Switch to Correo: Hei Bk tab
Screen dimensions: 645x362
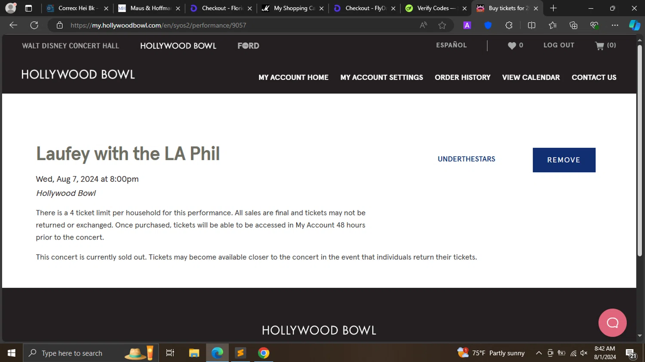click(77, 8)
